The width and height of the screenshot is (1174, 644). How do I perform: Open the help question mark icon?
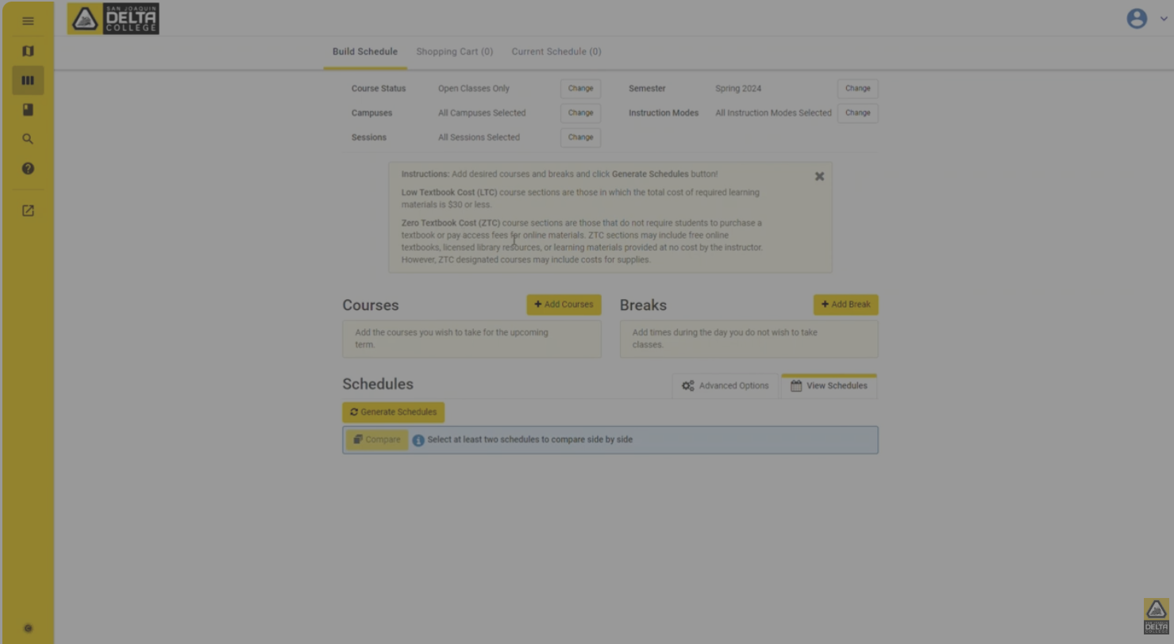point(28,169)
